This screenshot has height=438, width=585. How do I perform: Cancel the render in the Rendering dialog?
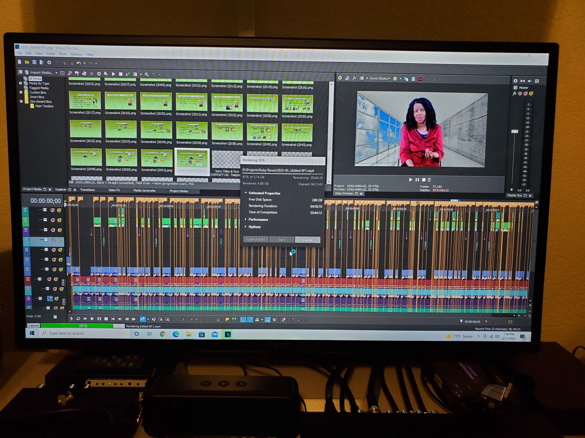point(307,240)
